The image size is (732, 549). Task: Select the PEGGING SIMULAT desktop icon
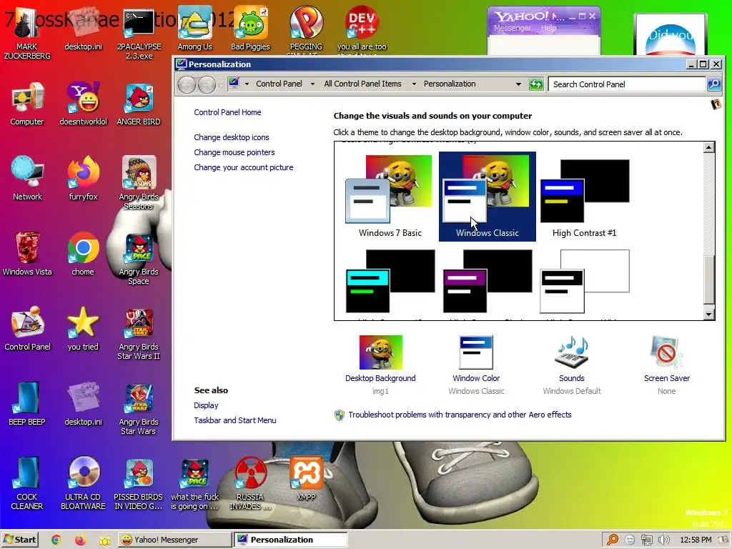click(x=306, y=31)
